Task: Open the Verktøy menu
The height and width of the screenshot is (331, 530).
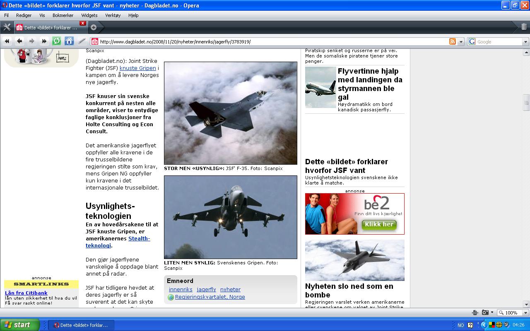Action: 113,15
